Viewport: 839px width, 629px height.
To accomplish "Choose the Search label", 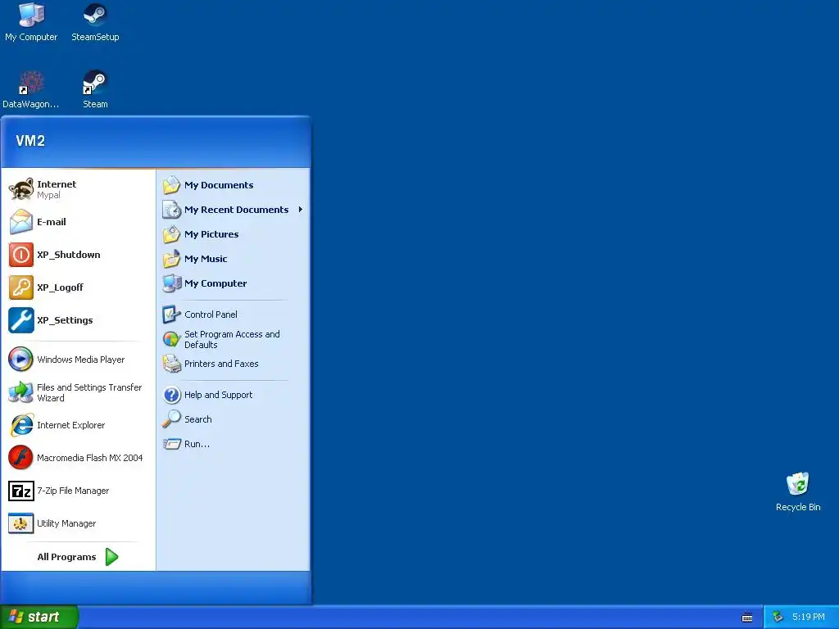I will [x=198, y=419].
